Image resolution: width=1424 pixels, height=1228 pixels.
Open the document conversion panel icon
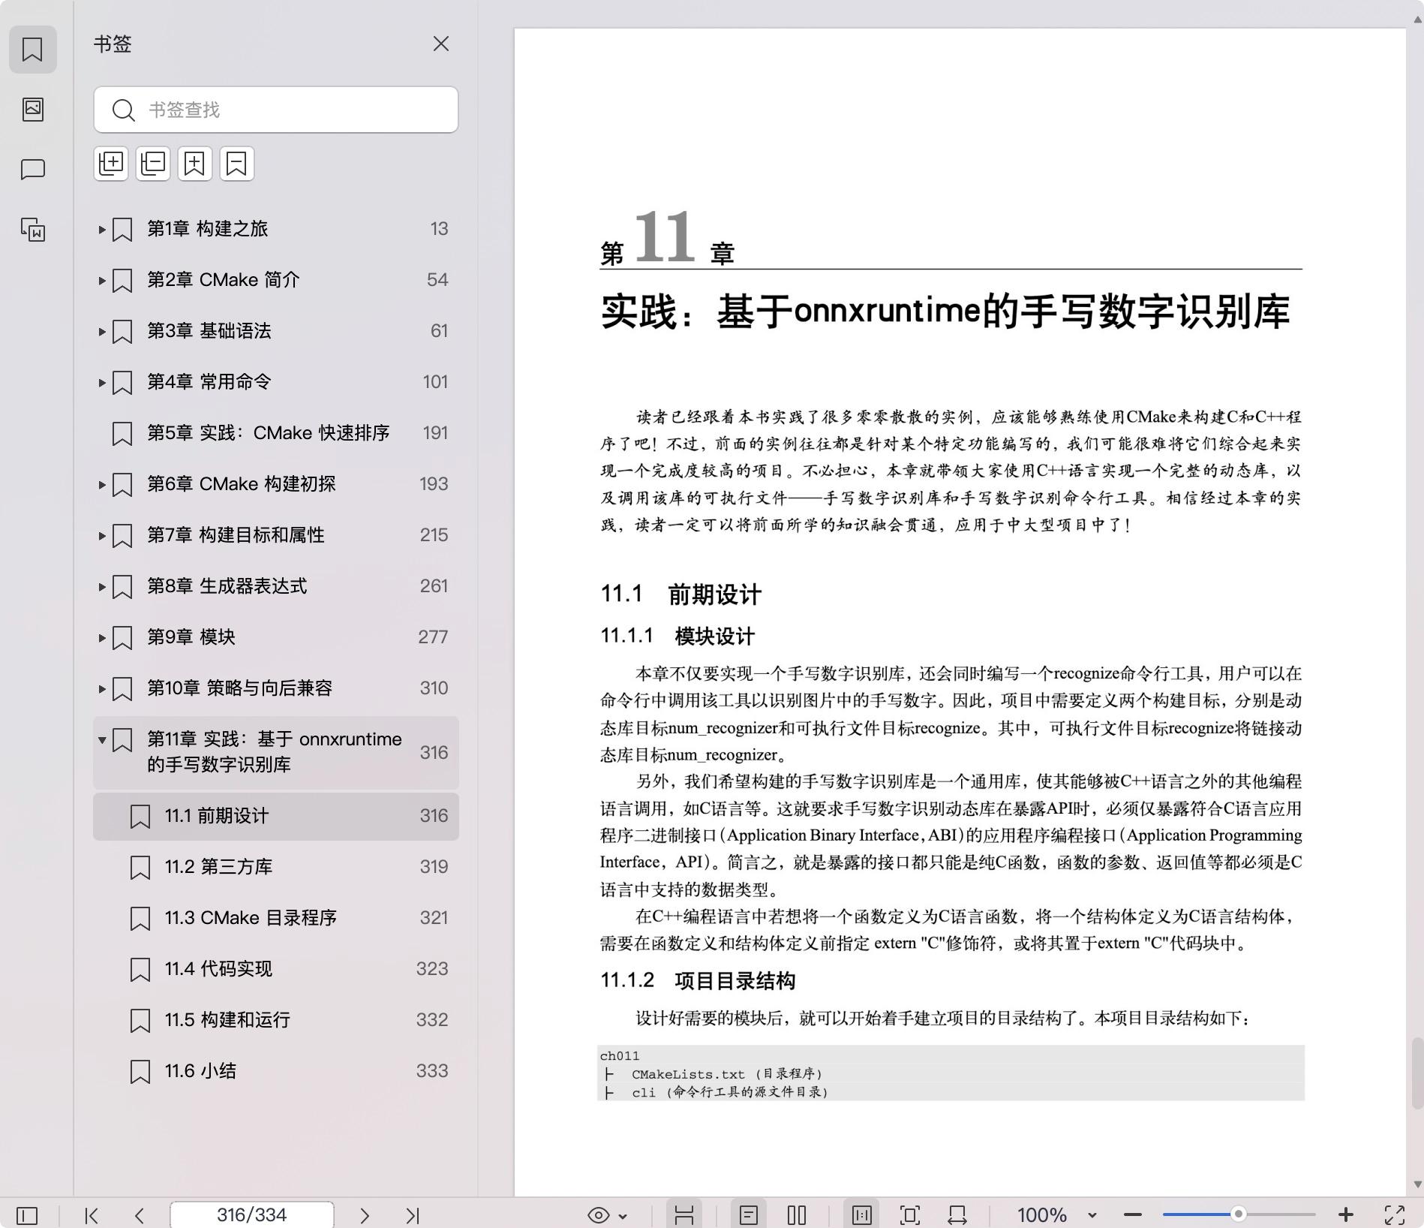(32, 230)
